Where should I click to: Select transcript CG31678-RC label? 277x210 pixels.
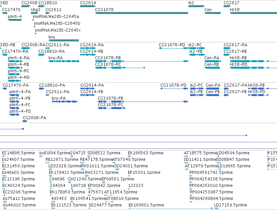click(x=108, y=64)
